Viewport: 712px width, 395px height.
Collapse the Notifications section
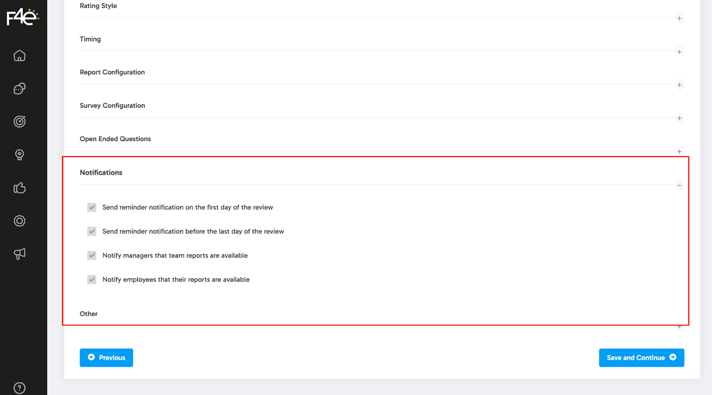(679, 185)
